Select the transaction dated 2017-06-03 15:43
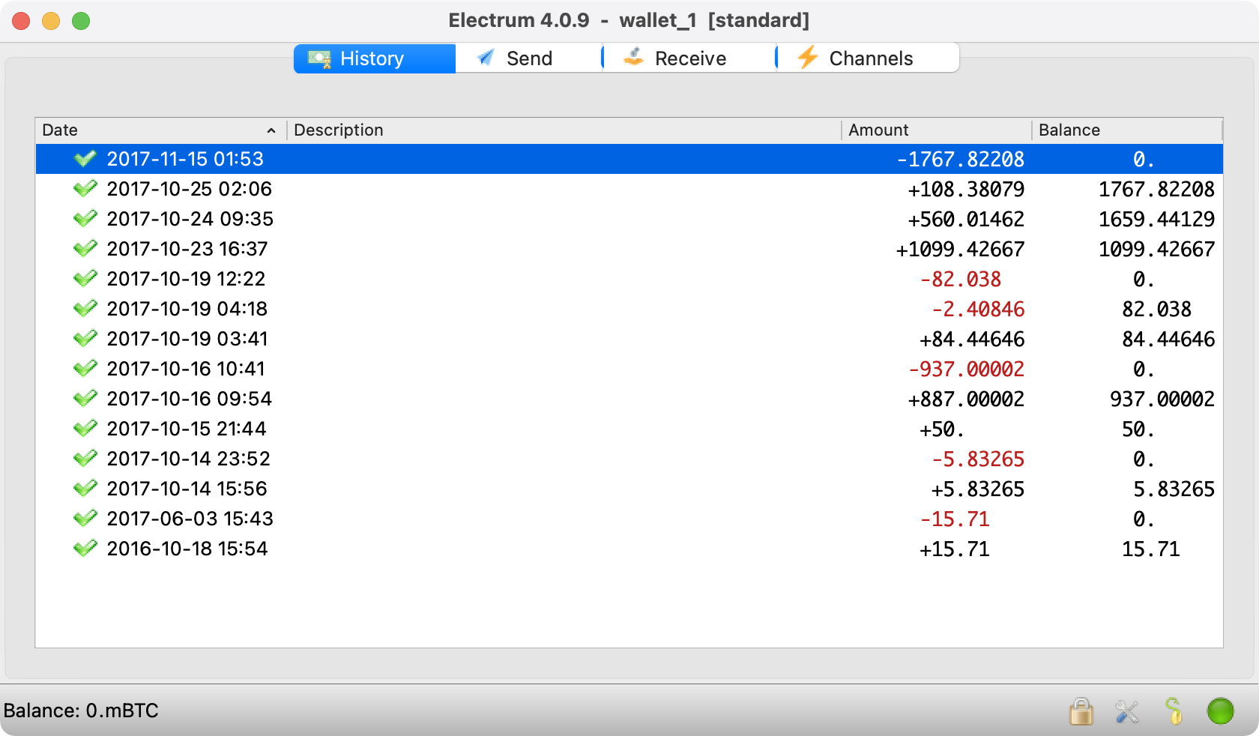Image resolution: width=1259 pixels, height=736 pixels. click(x=629, y=519)
